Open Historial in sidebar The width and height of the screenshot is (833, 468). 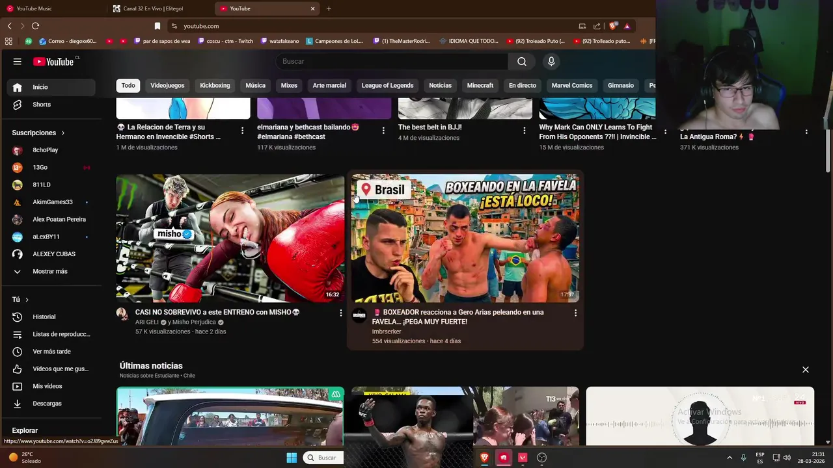51,317
